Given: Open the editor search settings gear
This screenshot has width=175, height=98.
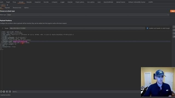Looking at the screenshot, I should pyautogui.click(x=4, y=92).
